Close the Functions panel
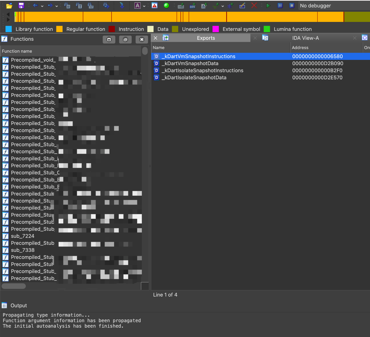This screenshot has height=337, width=370. 142,40
